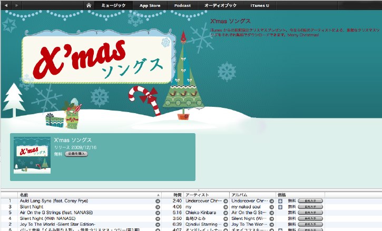Switch to the ミュージック tab
Viewport: 382px width, 231px height.
tap(113, 5)
